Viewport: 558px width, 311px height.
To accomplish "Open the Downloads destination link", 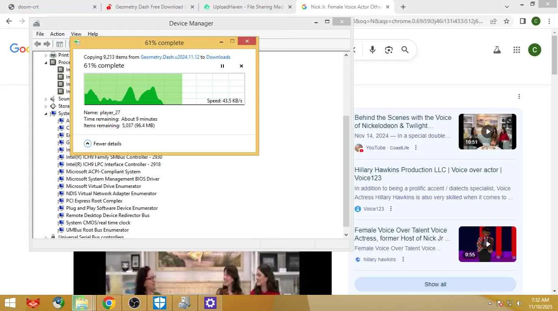I will coord(218,57).
